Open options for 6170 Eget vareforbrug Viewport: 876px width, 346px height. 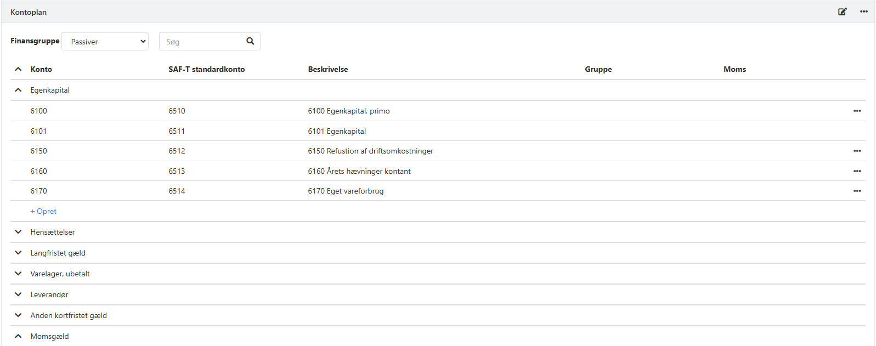[857, 191]
